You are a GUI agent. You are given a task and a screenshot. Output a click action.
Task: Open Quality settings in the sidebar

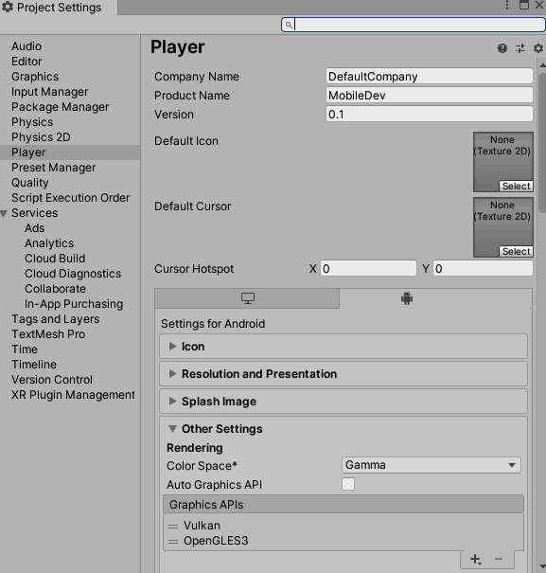30,183
